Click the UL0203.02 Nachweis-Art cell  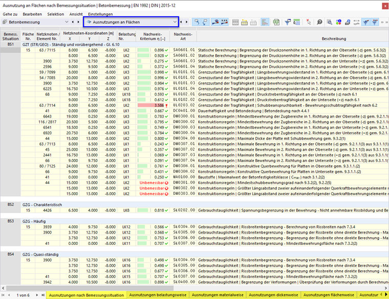coord(184,105)
